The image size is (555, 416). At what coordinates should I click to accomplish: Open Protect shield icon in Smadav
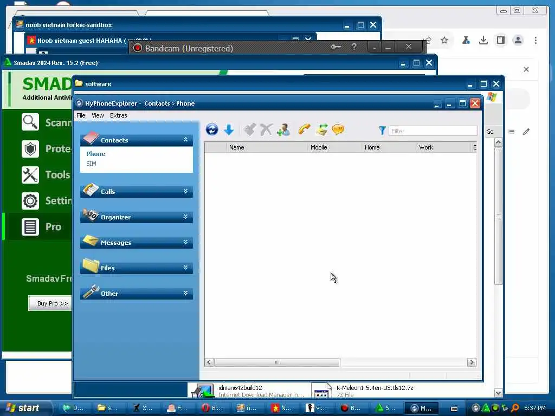[30, 148]
